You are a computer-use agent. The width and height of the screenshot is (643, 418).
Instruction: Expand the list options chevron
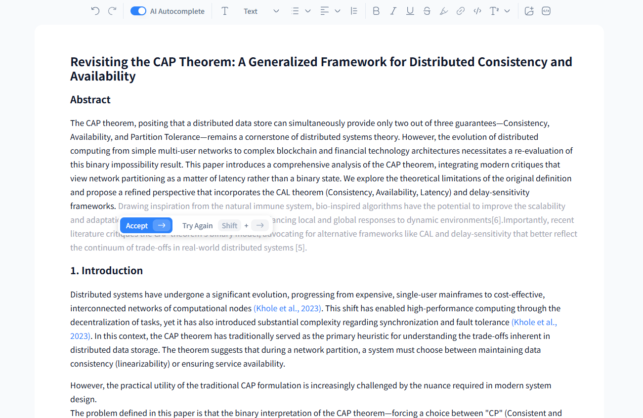point(308,11)
